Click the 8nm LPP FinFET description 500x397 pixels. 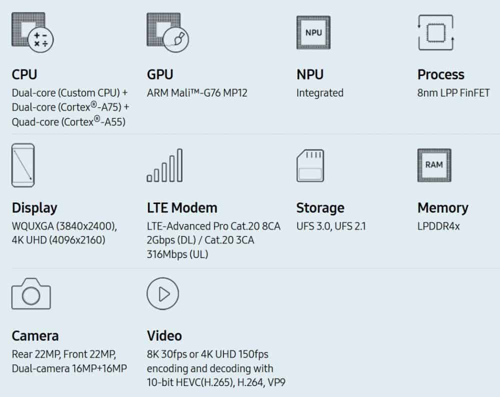pos(453,93)
